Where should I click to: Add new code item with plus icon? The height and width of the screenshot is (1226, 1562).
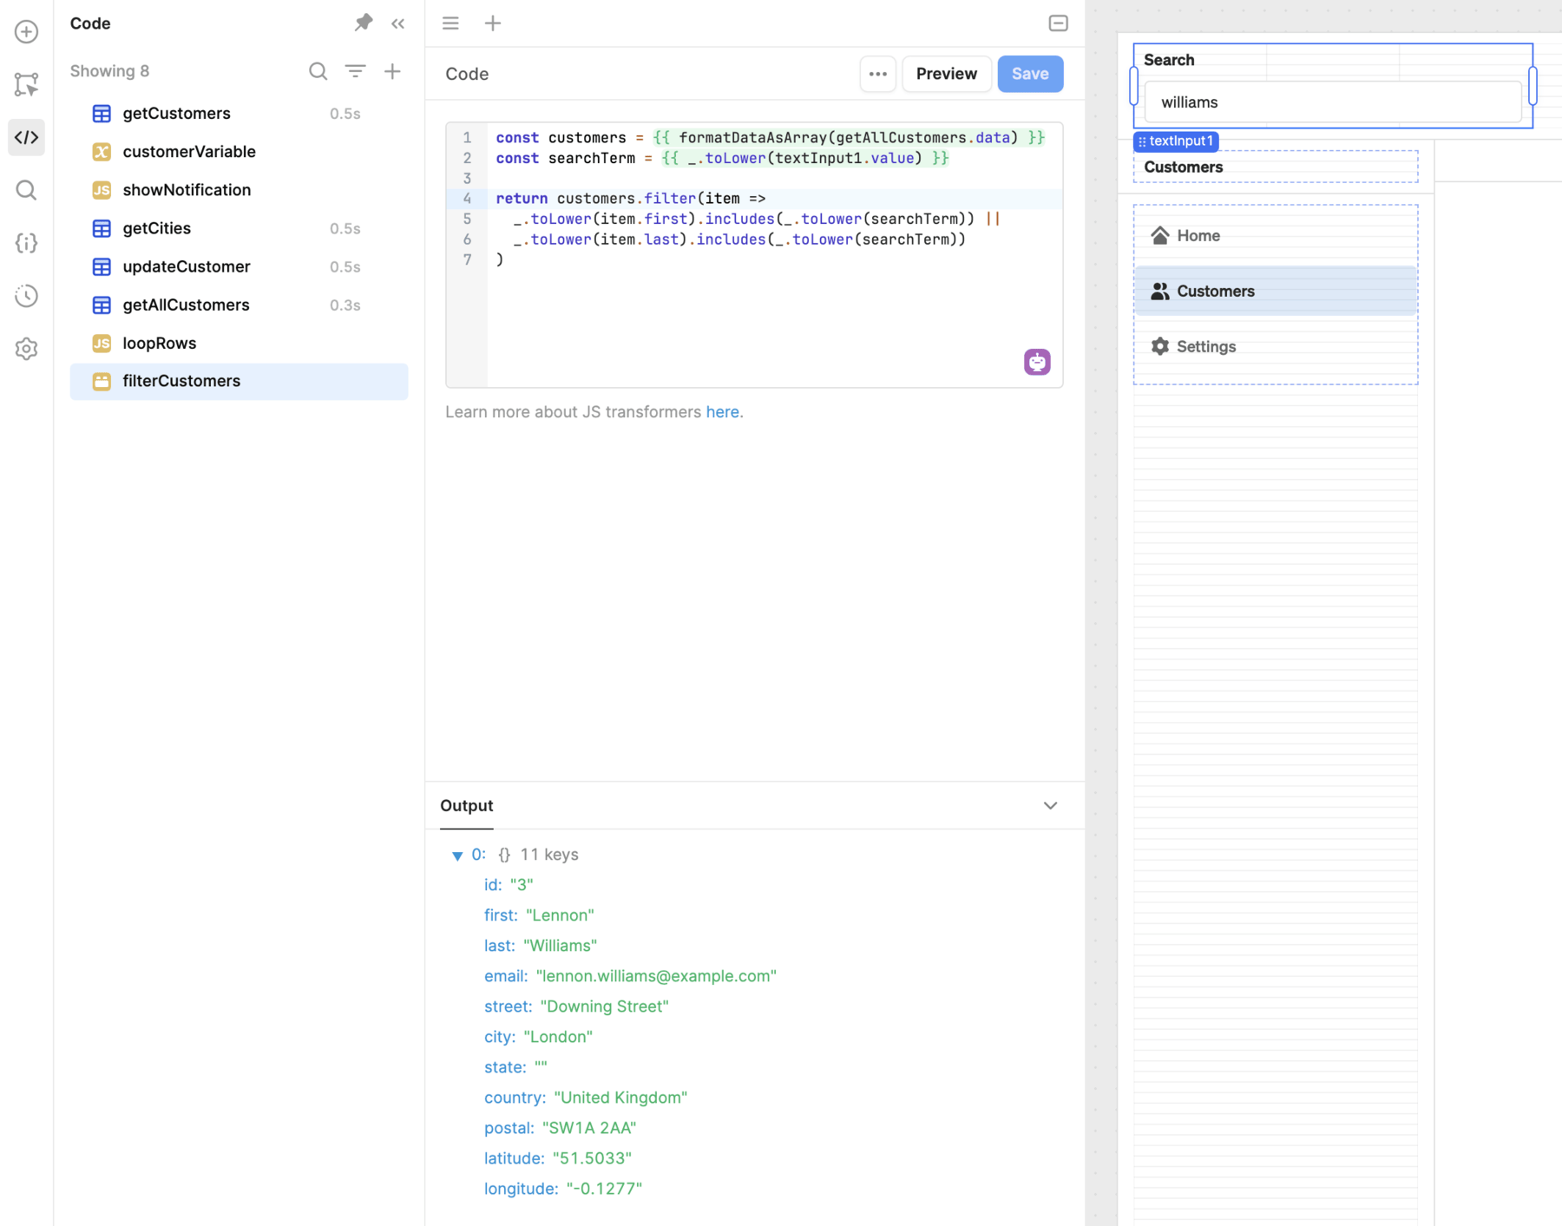(392, 71)
